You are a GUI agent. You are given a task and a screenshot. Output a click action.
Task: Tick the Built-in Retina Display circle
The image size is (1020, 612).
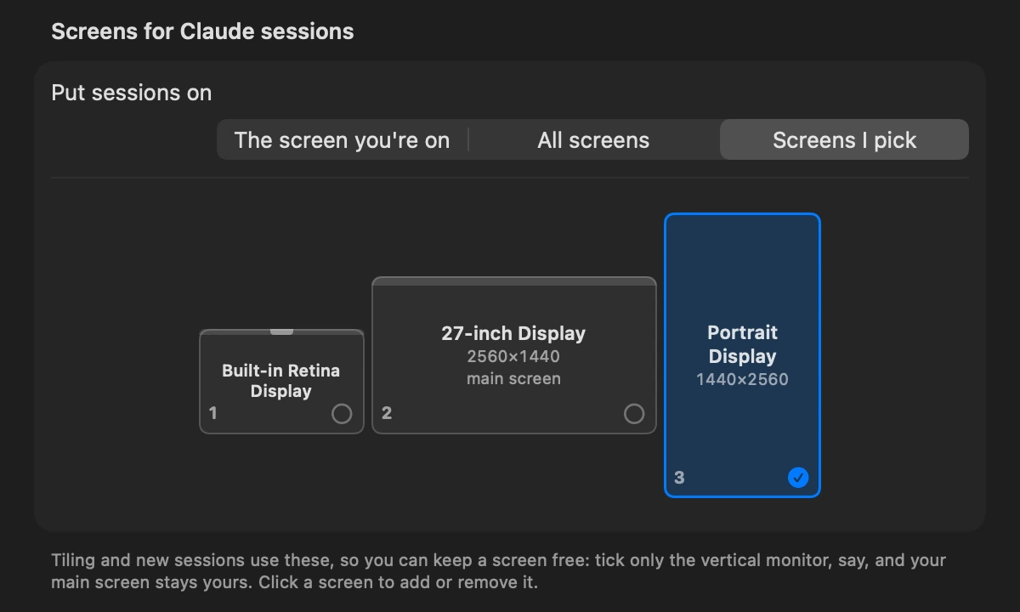coord(342,414)
